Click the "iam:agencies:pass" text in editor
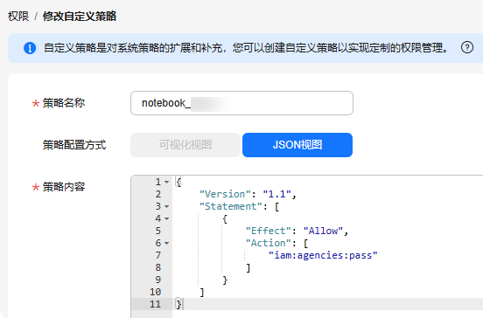Screen dimensions: 483x318 tap(323, 255)
